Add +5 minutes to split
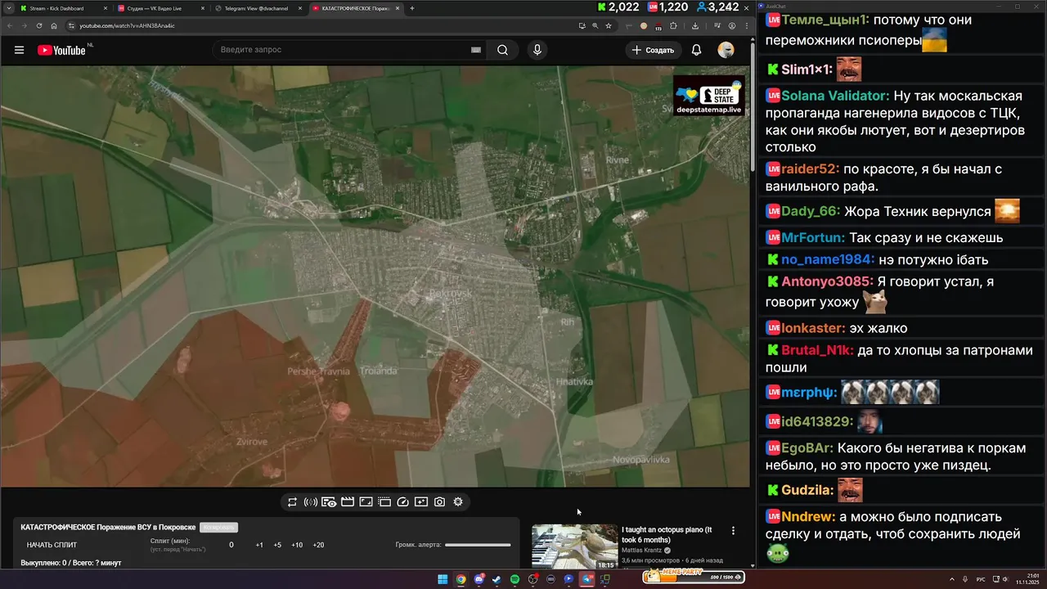1047x589 pixels. coord(277,545)
